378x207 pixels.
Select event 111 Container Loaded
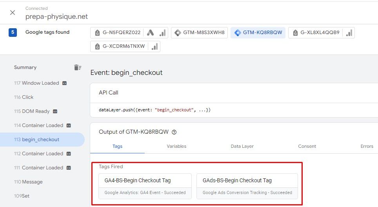(38, 168)
